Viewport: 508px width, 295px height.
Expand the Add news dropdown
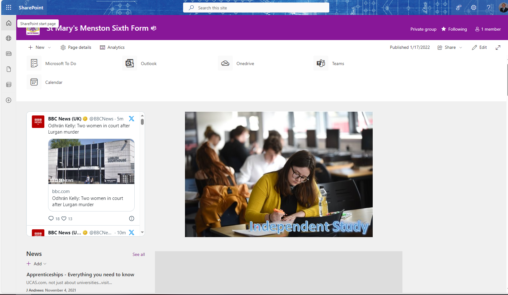click(x=45, y=264)
